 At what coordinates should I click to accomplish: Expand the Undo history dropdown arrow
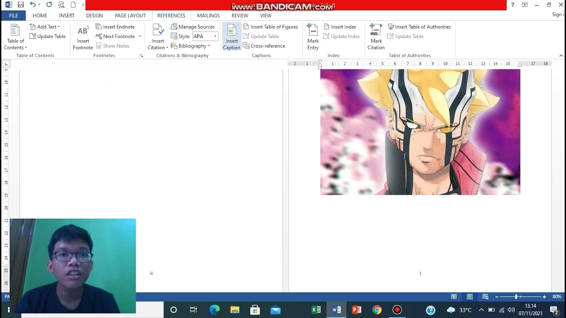tap(39, 5)
